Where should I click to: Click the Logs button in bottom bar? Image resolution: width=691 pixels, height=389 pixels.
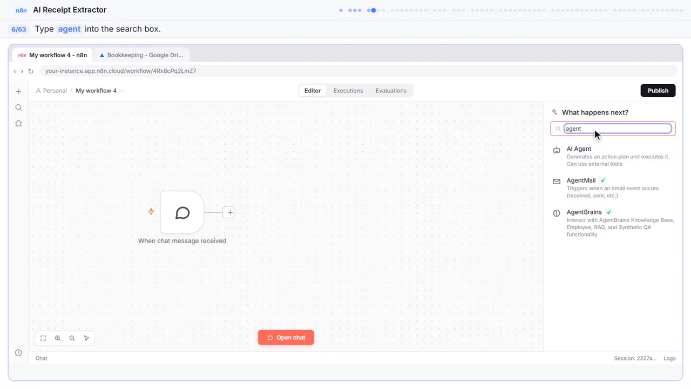pyautogui.click(x=669, y=358)
